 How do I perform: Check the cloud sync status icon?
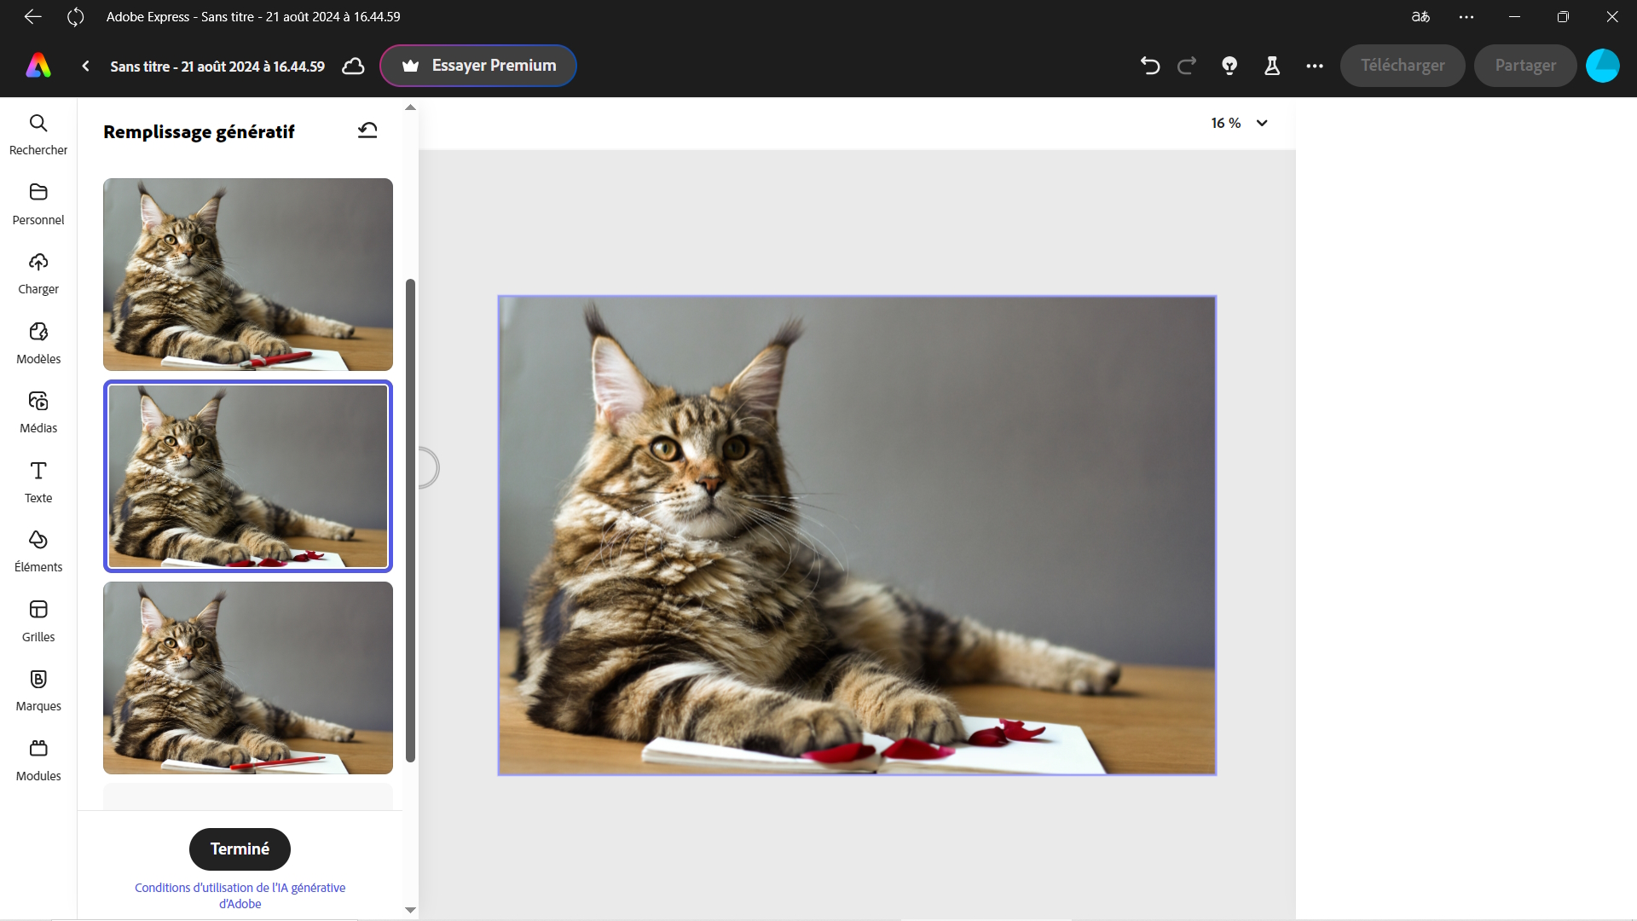pos(353,66)
